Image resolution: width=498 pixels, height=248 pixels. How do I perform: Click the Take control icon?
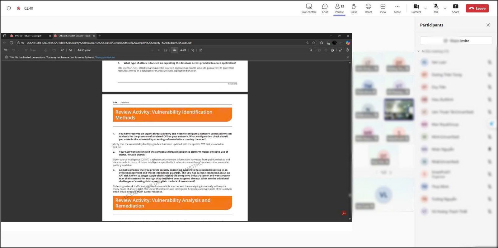[308, 8]
